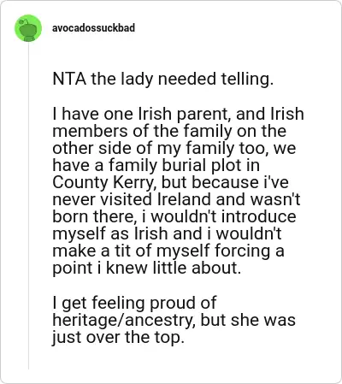Click the words "but she was"
Viewport: 342px width, 384px height.
click(x=248, y=320)
